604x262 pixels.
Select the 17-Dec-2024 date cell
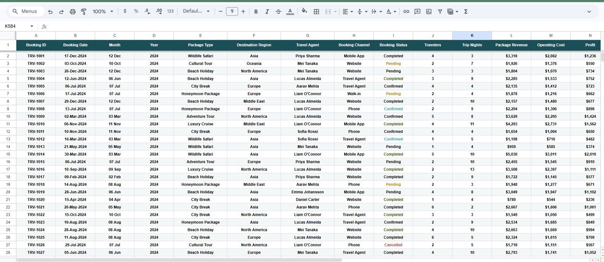point(75,56)
